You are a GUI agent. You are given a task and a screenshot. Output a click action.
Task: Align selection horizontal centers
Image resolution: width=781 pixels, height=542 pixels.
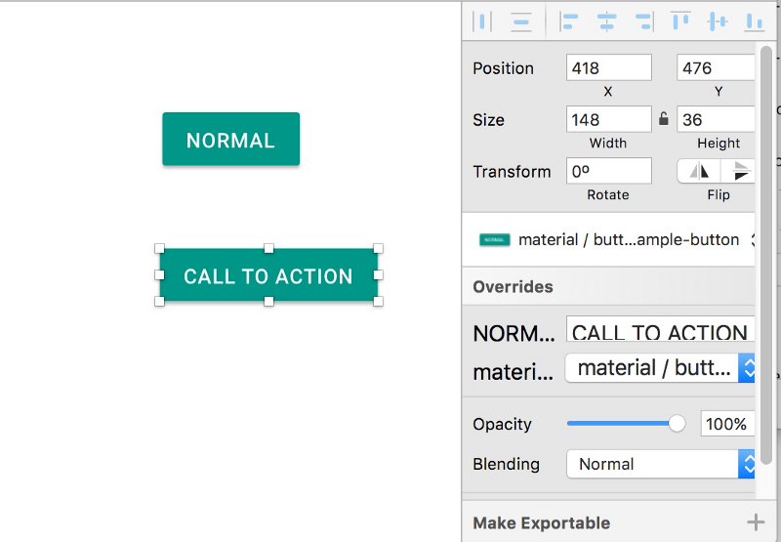pos(606,21)
